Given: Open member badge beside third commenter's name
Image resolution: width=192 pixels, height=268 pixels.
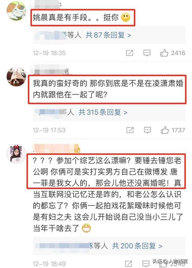Looking at the screenshot, I should pyautogui.click(x=77, y=150).
